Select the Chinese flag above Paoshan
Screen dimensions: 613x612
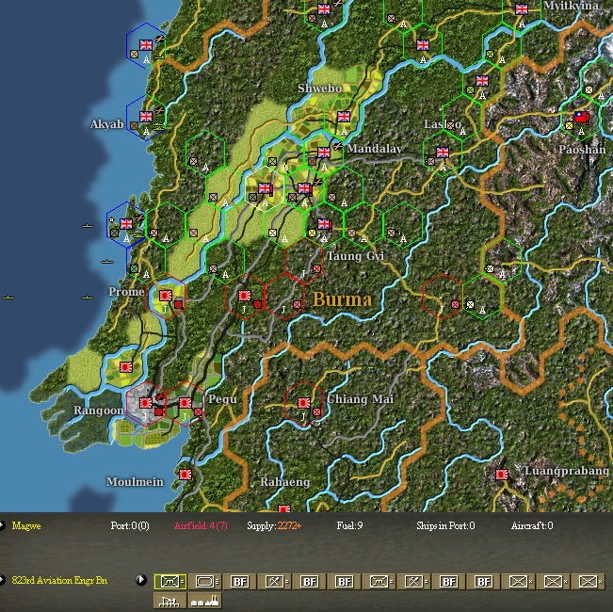tap(581, 117)
